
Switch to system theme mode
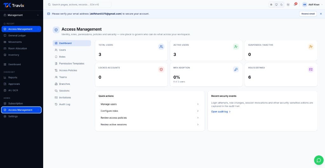point(276,4)
